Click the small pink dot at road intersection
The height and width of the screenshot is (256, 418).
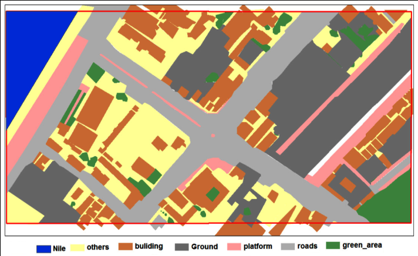[x=213, y=136]
